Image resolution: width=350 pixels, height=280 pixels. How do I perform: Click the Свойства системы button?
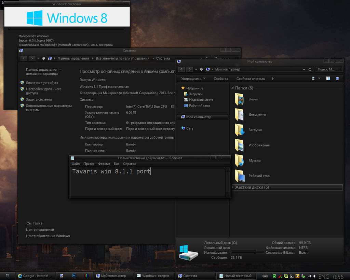[251, 79]
